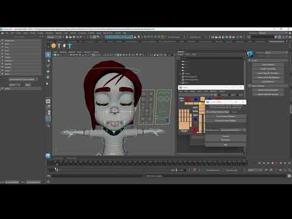Click the save scene icon
The width and height of the screenshot is (292, 219).
coord(74,37)
